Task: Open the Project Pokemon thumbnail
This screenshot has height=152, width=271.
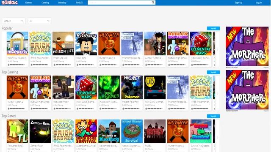Action: pos(132,87)
